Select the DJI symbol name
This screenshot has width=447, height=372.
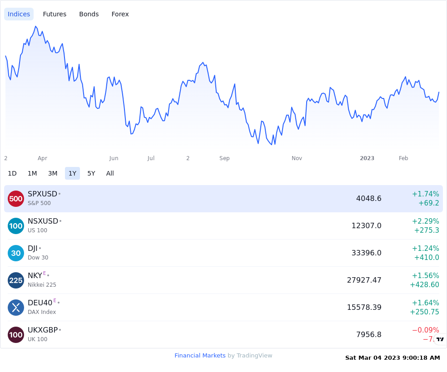point(33,248)
